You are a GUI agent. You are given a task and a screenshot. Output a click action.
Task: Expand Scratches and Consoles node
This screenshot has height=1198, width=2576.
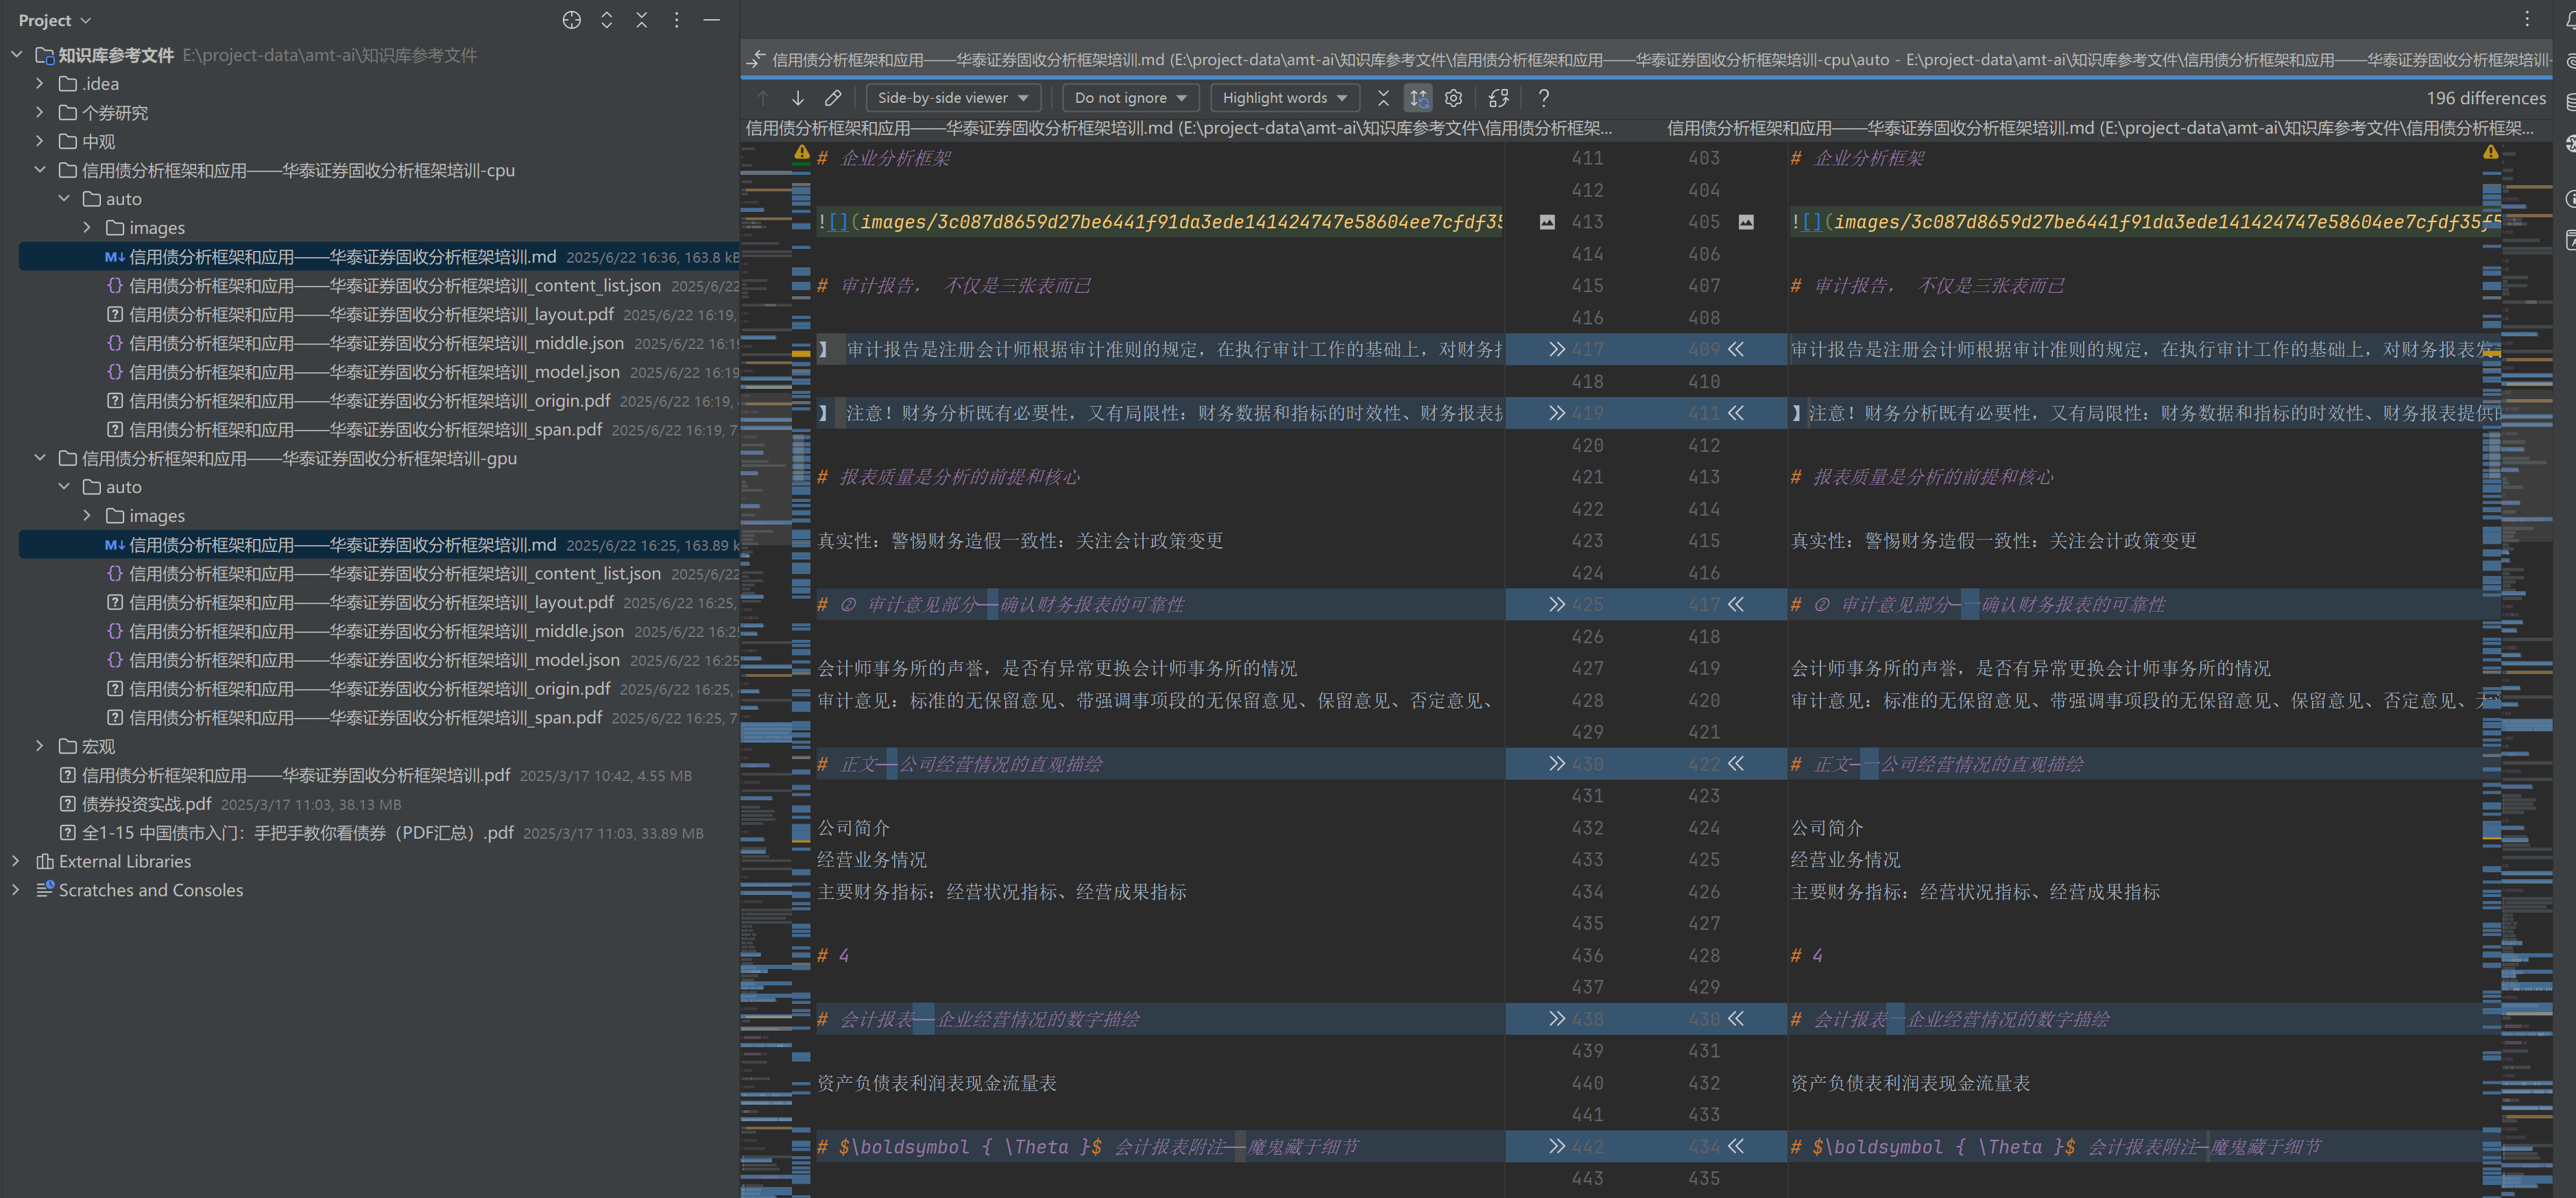[x=16, y=891]
